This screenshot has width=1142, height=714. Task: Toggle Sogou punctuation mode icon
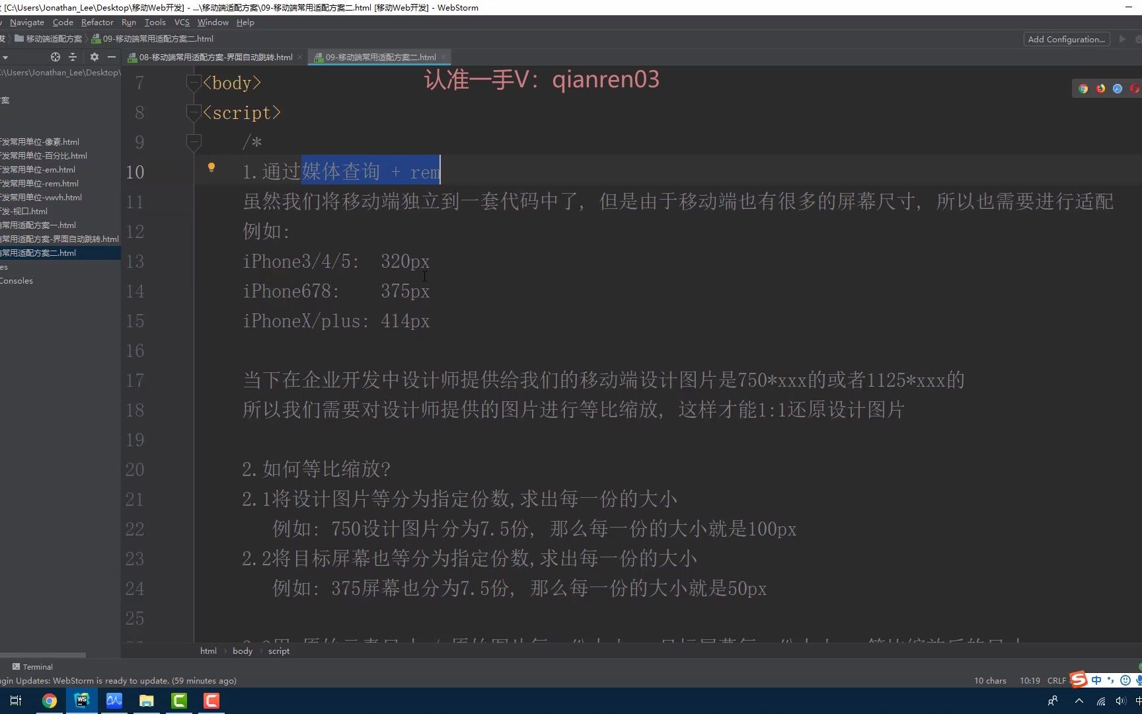(1111, 680)
